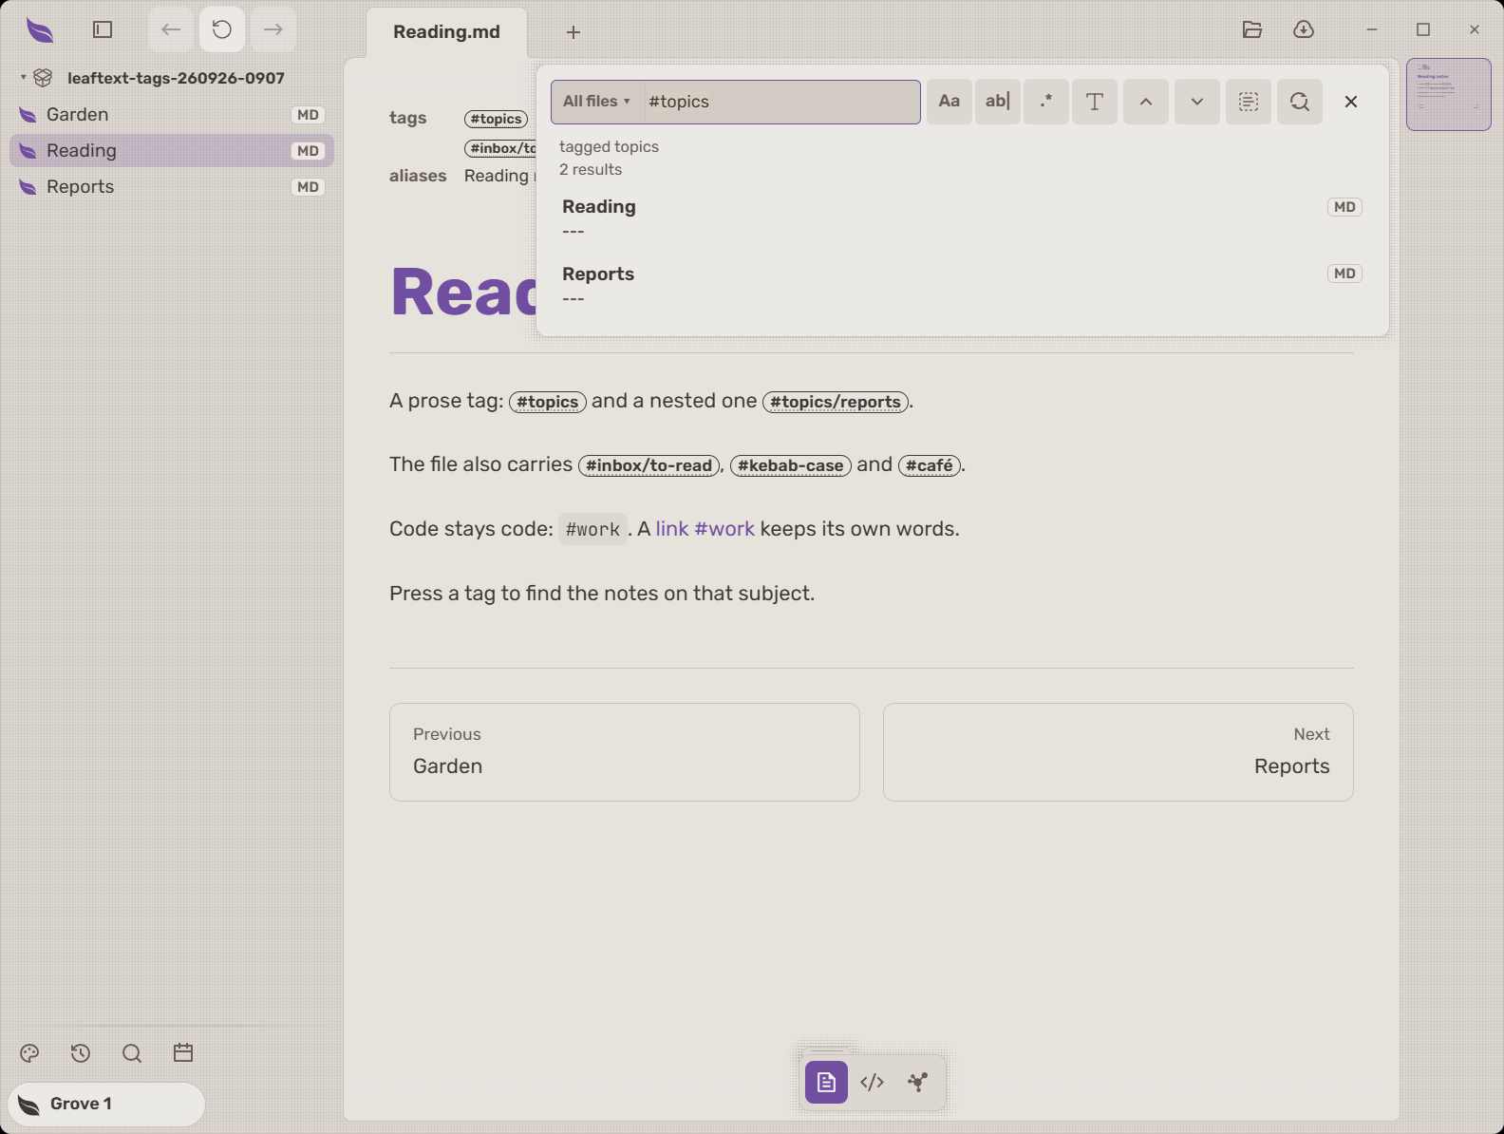Select the Reading.md tab
Image resolution: width=1504 pixels, height=1134 pixels.
point(446,32)
